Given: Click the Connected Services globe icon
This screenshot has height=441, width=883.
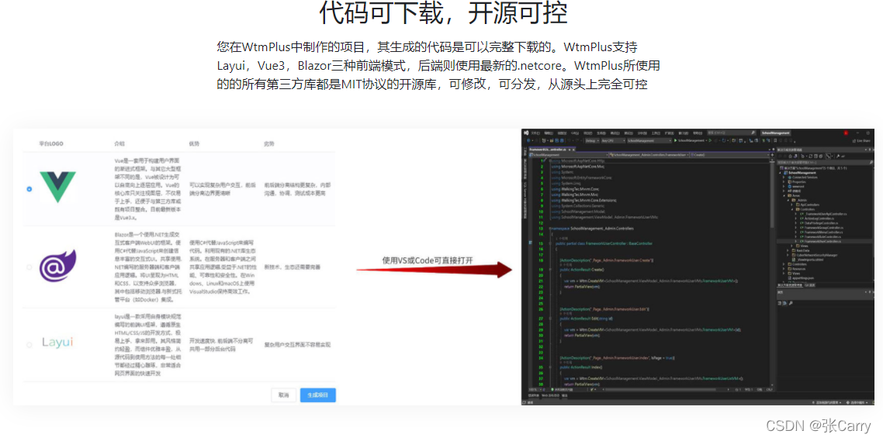Looking at the screenshot, I should coord(789,177).
